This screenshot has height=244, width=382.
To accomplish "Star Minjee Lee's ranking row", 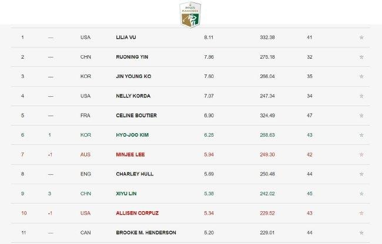I will (361, 154).
